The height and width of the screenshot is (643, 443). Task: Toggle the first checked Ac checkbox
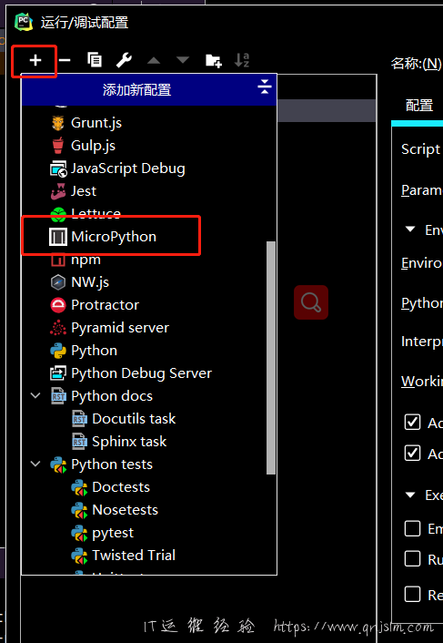(412, 422)
